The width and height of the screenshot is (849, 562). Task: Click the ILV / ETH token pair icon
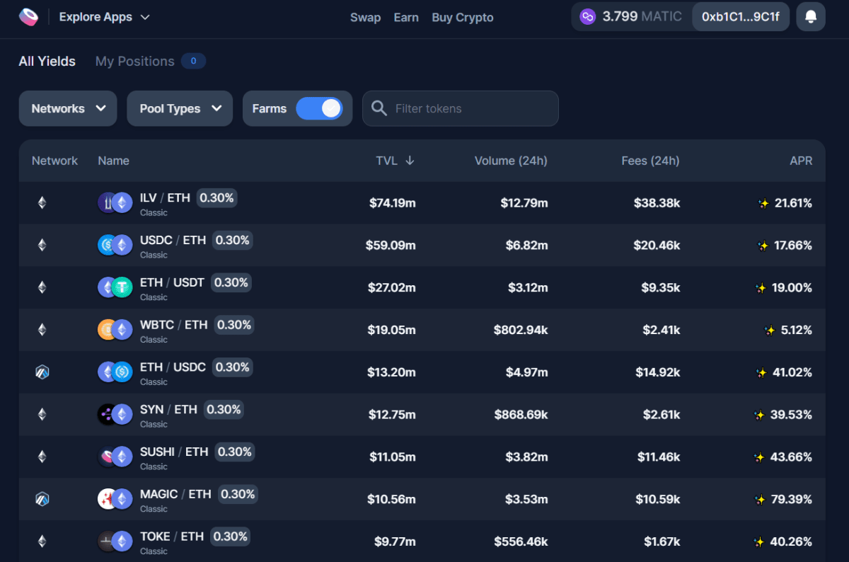[x=115, y=203]
